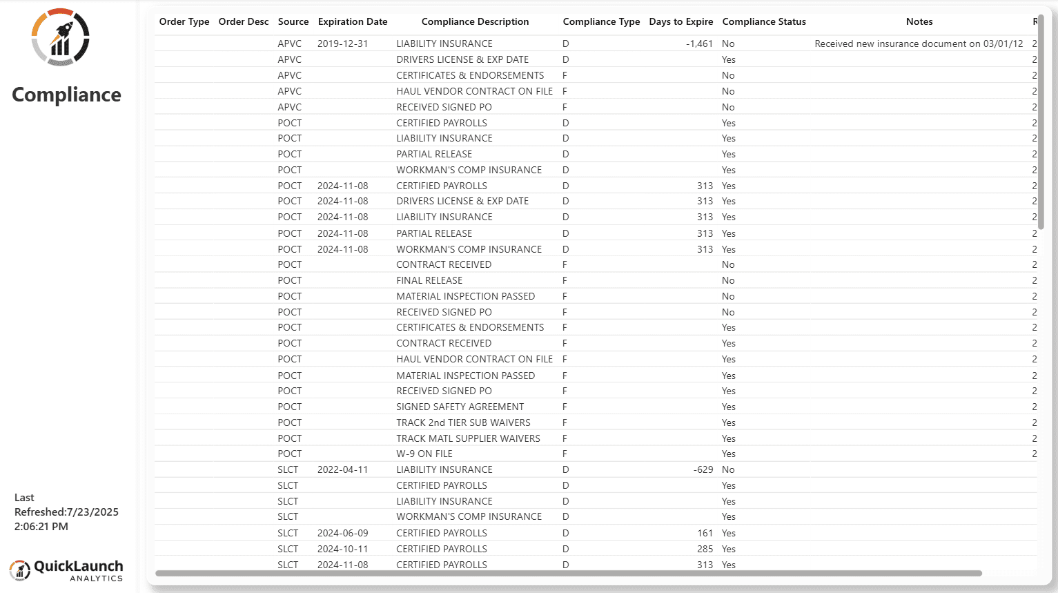Select DRIVERS LICENSE & EXP DATE in the POCT row

[x=462, y=201]
